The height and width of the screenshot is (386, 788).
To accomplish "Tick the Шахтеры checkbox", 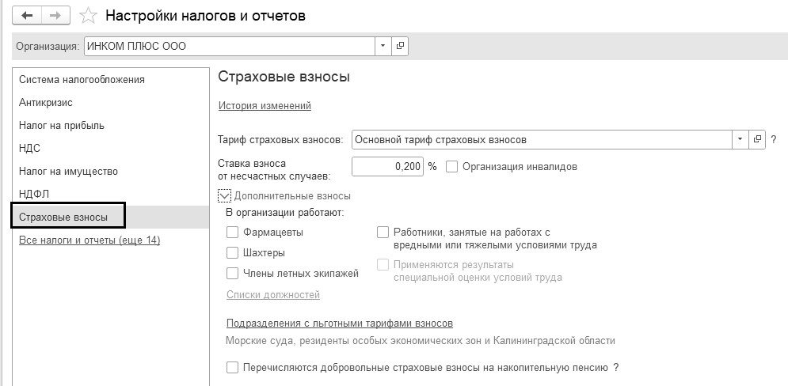I will click(232, 253).
